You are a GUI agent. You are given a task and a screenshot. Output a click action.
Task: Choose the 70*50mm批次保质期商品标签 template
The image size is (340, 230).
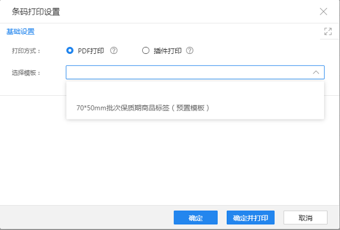point(143,107)
